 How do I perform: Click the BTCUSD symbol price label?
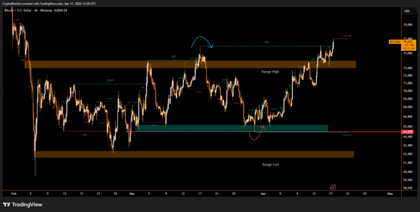coord(394,41)
